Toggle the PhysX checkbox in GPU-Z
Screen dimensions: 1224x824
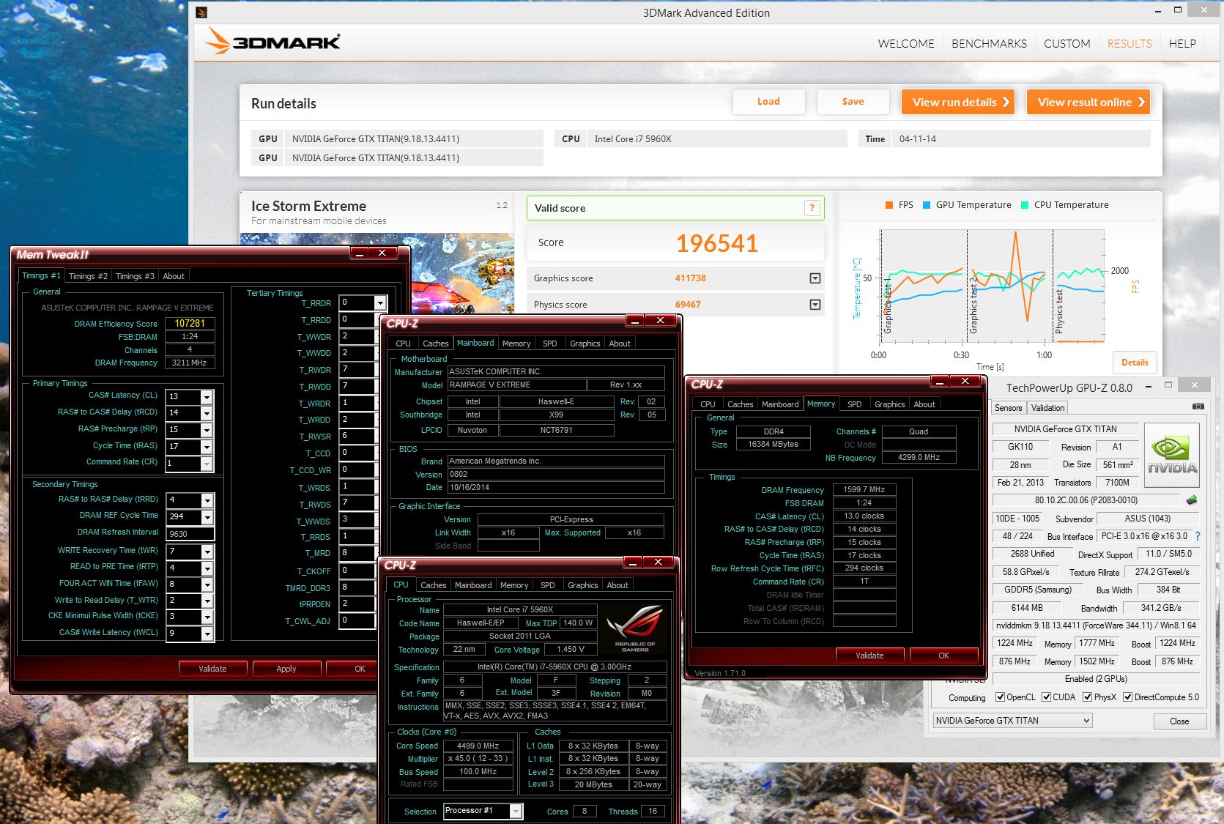coord(1087,697)
